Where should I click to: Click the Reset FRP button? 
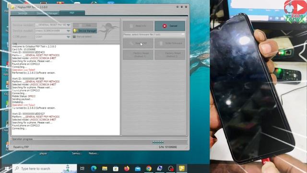[x=138, y=43]
